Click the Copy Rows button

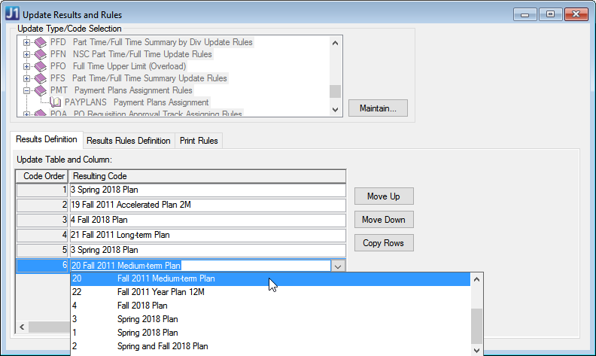pos(384,243)
